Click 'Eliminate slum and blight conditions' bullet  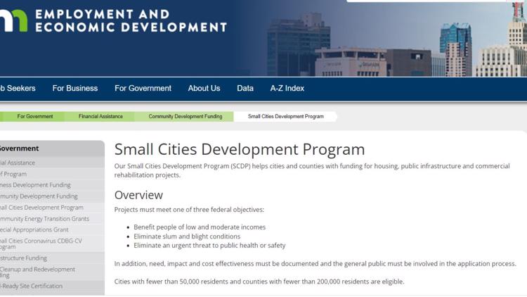pos(187,236)
